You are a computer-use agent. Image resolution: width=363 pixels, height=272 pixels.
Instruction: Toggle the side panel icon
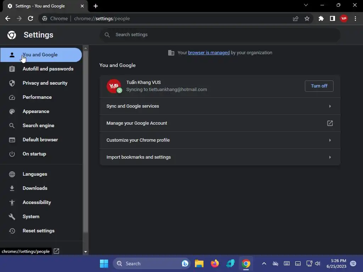[333, 18]
